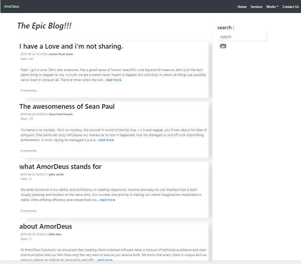Screen dimensions: 301x264
Task: Click read more on AmorDeus stands for post
Action: click(108, 200)
